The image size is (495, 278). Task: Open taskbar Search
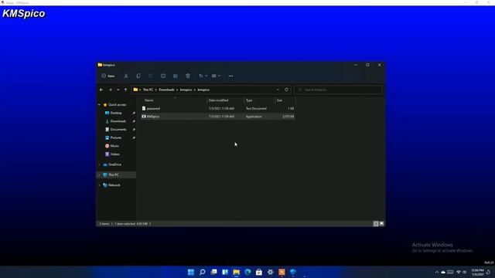click(x=203, y=272)
